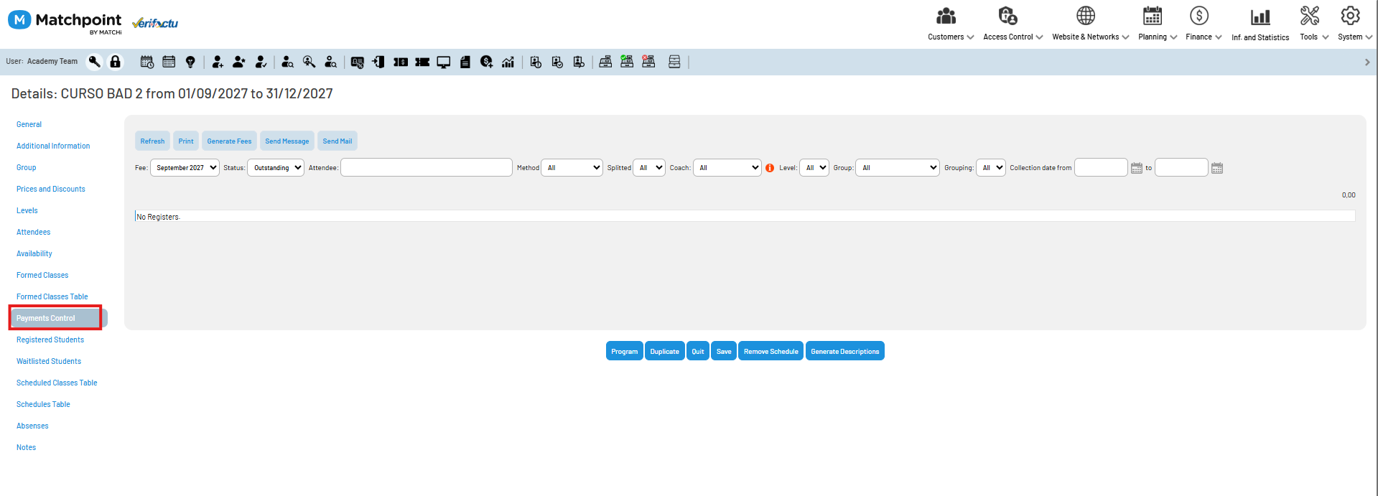
Task: Open the Planning menu
Action: pos(1157,24)
